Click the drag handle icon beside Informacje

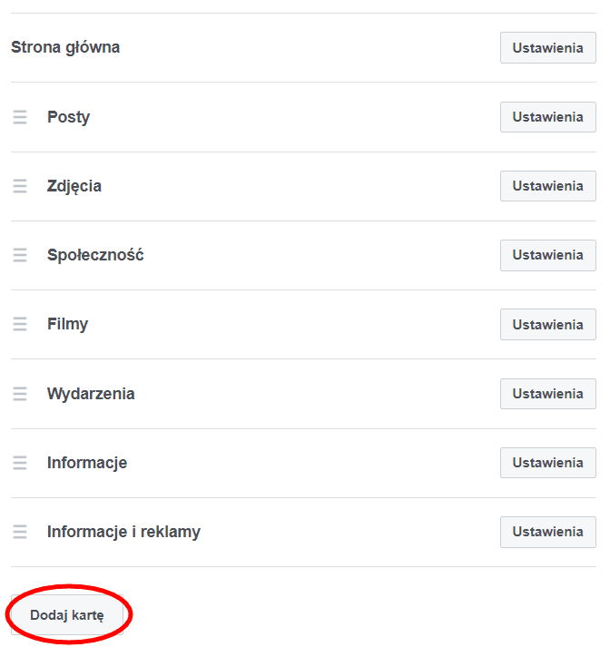tap(20, 463)
